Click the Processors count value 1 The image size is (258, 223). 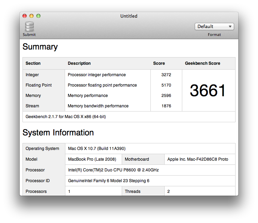click(69, 191)
